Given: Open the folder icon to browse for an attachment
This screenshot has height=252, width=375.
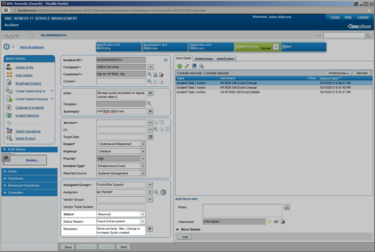Looking at the screenshot, I should 269,222.
